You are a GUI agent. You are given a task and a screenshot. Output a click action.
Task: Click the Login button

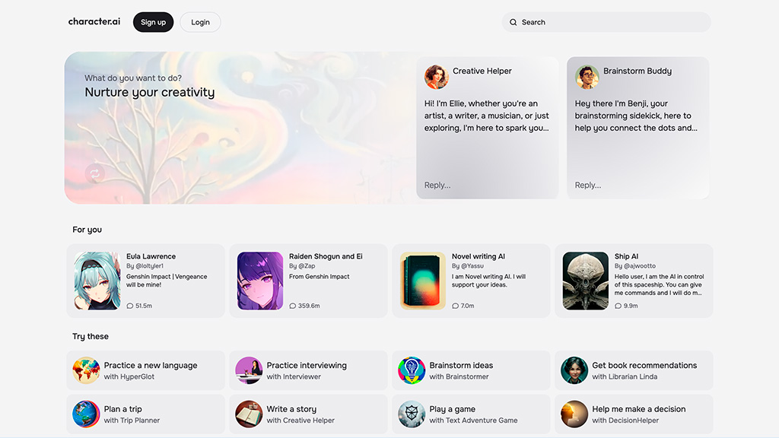click(x=200, y=22)
